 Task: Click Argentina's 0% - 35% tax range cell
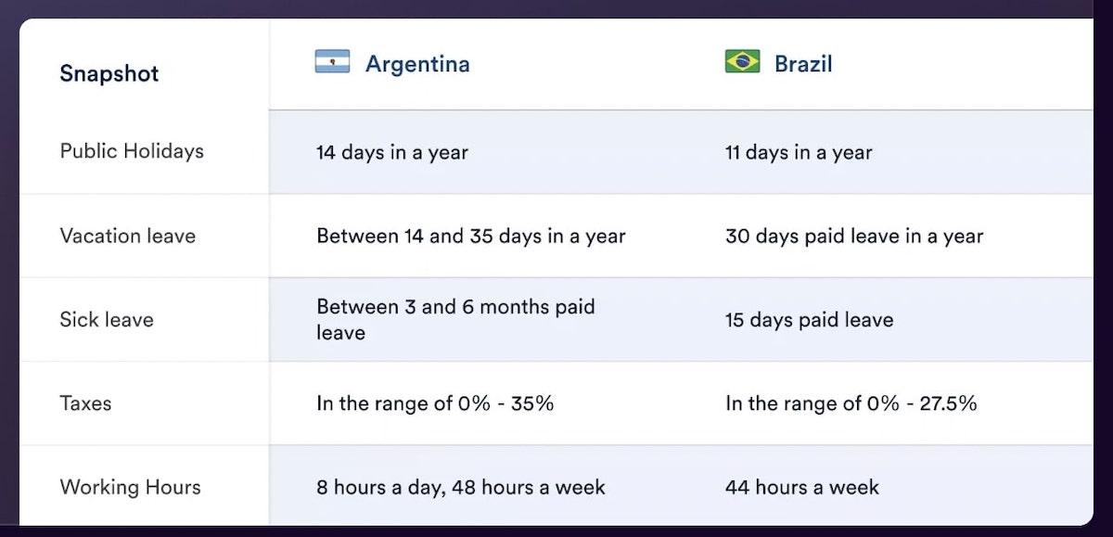pyautogui.click(x=435, y=403)
